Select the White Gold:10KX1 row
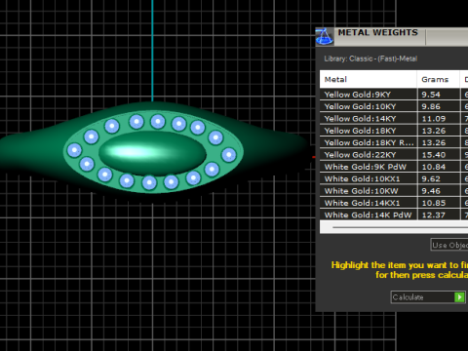Viewport: 468px width, 351px height. [394, 178]
